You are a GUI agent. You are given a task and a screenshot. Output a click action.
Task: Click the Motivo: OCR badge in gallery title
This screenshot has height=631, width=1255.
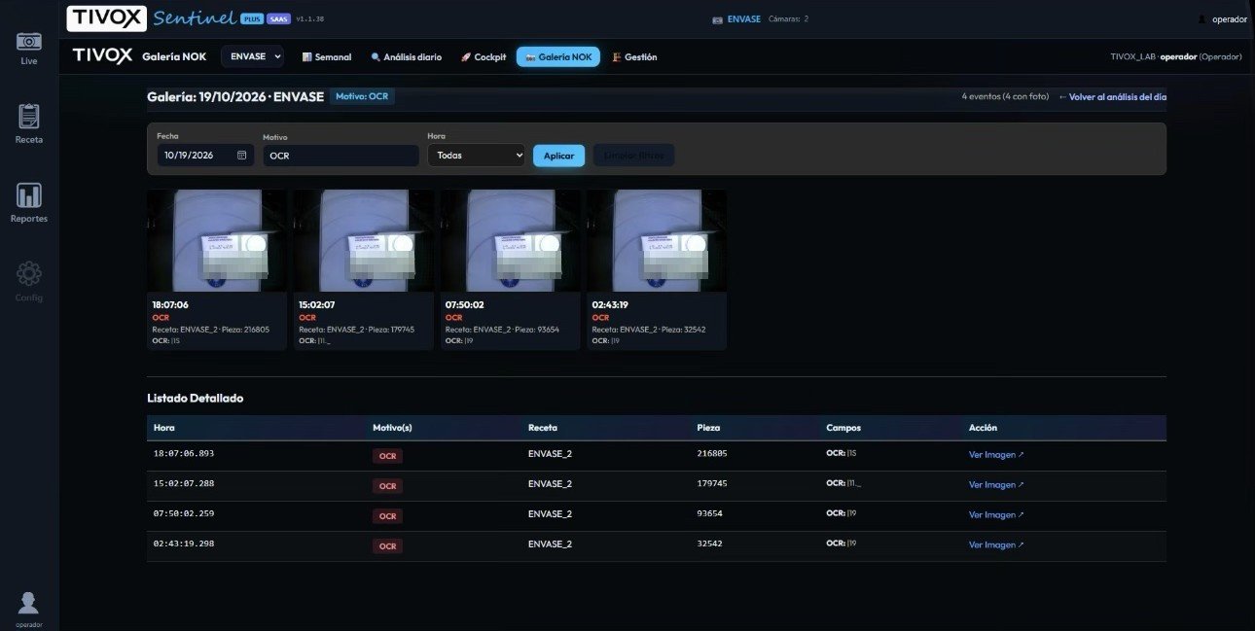pos(363,97)
